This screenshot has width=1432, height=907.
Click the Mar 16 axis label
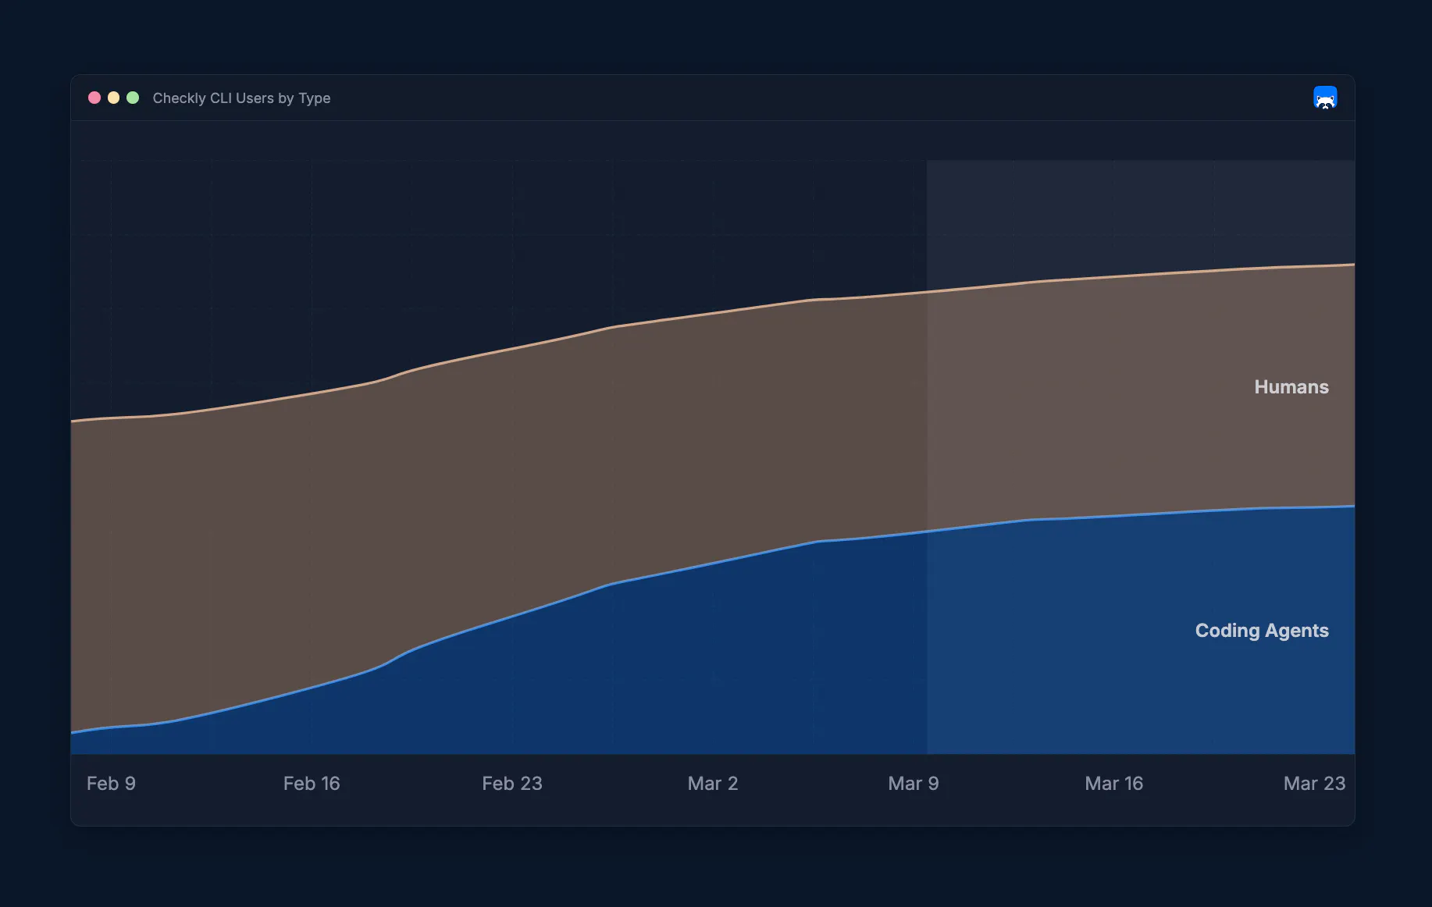point(1113,783)
